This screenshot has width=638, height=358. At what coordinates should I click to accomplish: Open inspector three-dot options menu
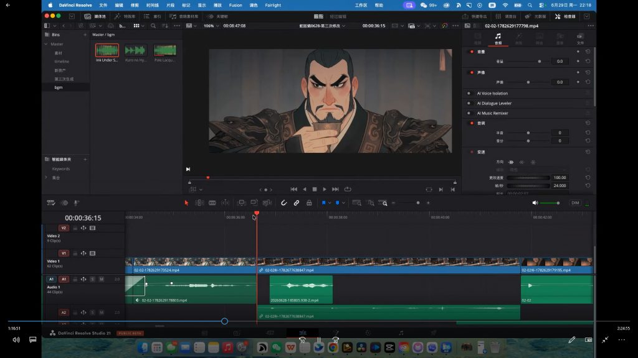click(591, 25)
